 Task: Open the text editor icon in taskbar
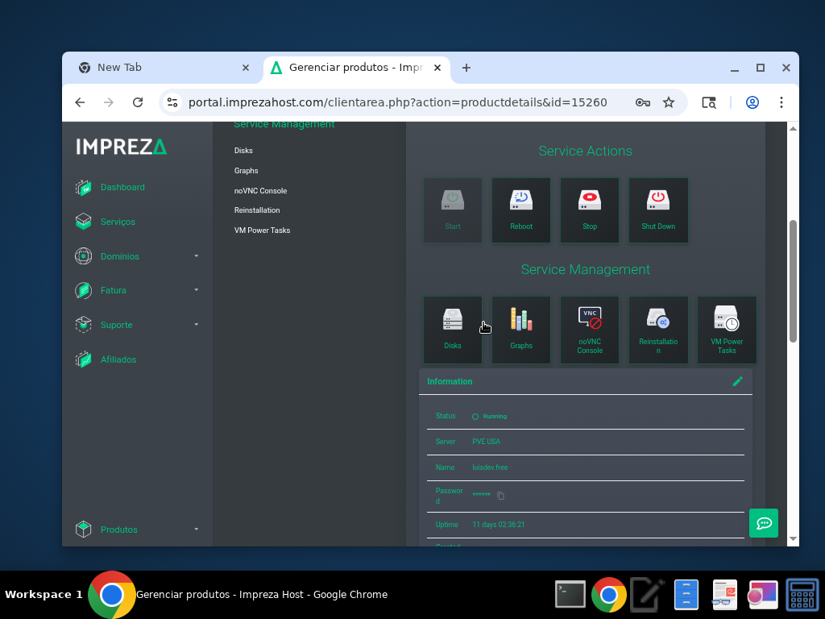point(647,595)
